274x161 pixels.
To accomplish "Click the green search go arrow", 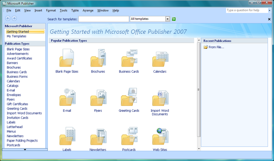I will point(174,19).
